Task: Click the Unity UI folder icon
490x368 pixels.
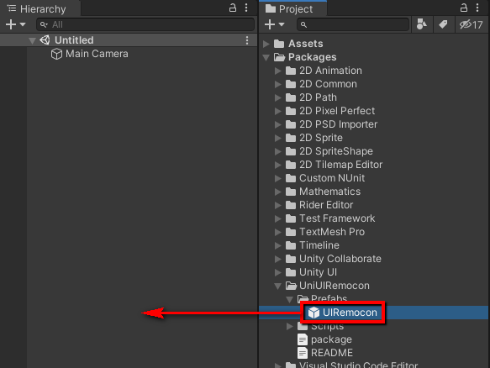Action: coord(291,272)
